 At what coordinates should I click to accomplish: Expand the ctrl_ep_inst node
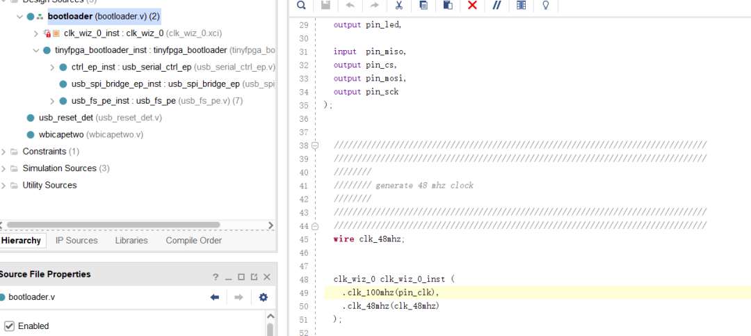click(52, 67)
